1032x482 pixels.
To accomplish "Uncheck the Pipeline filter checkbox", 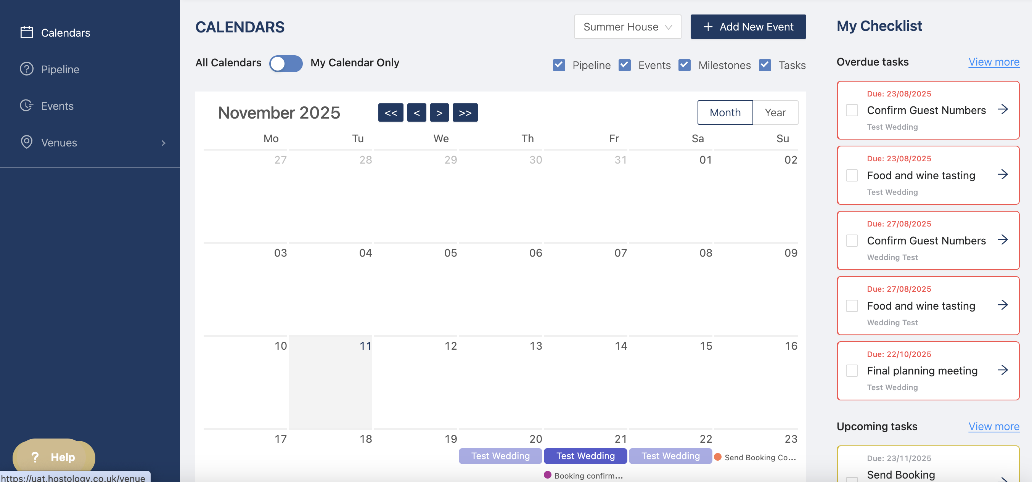I will 558,65.
